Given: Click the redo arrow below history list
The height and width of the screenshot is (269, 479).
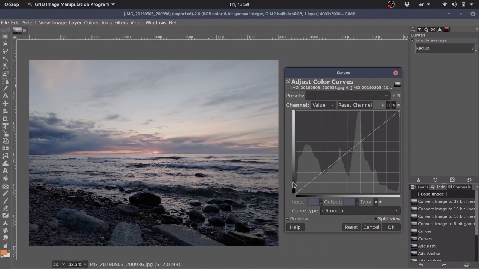Looking at the screenshot, I should click(444, 265).
